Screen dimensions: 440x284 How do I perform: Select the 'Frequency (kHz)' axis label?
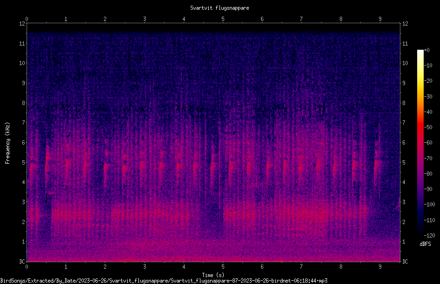coord(7,143)
